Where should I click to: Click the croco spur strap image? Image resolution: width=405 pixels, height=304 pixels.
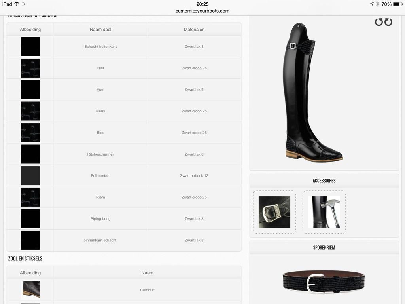click(x=324, y=282)
